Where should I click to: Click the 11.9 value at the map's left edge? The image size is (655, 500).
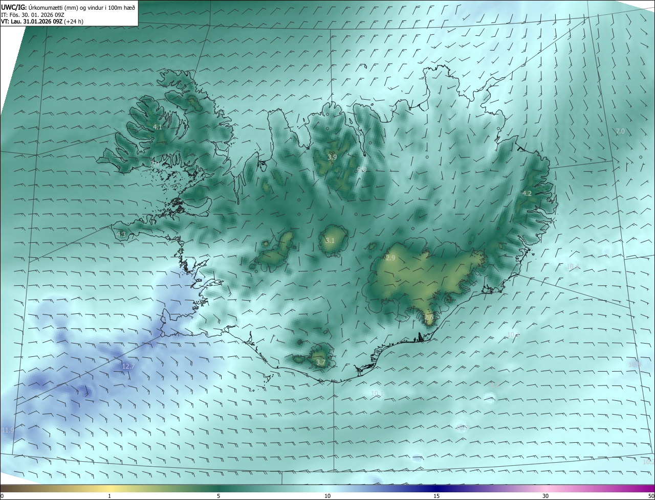coord(8,430)
